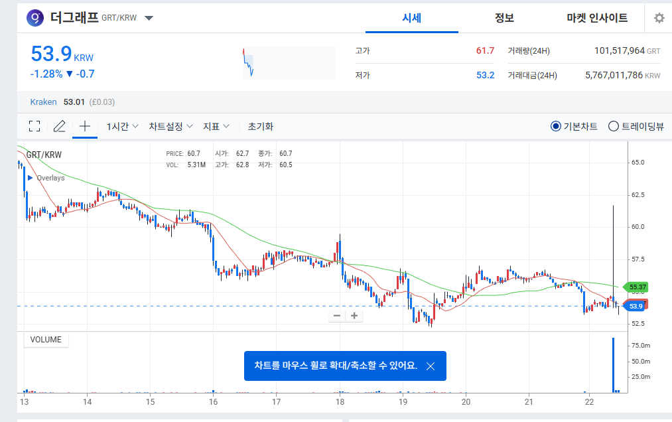This screenshot has width=672, height=422.
Task: Select the pencil drawing tool
Action: 60,126
